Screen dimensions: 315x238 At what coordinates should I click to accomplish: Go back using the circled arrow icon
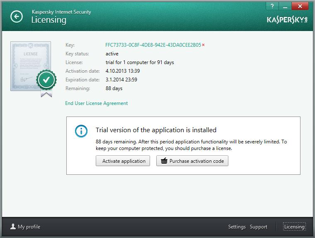point(17,17)
